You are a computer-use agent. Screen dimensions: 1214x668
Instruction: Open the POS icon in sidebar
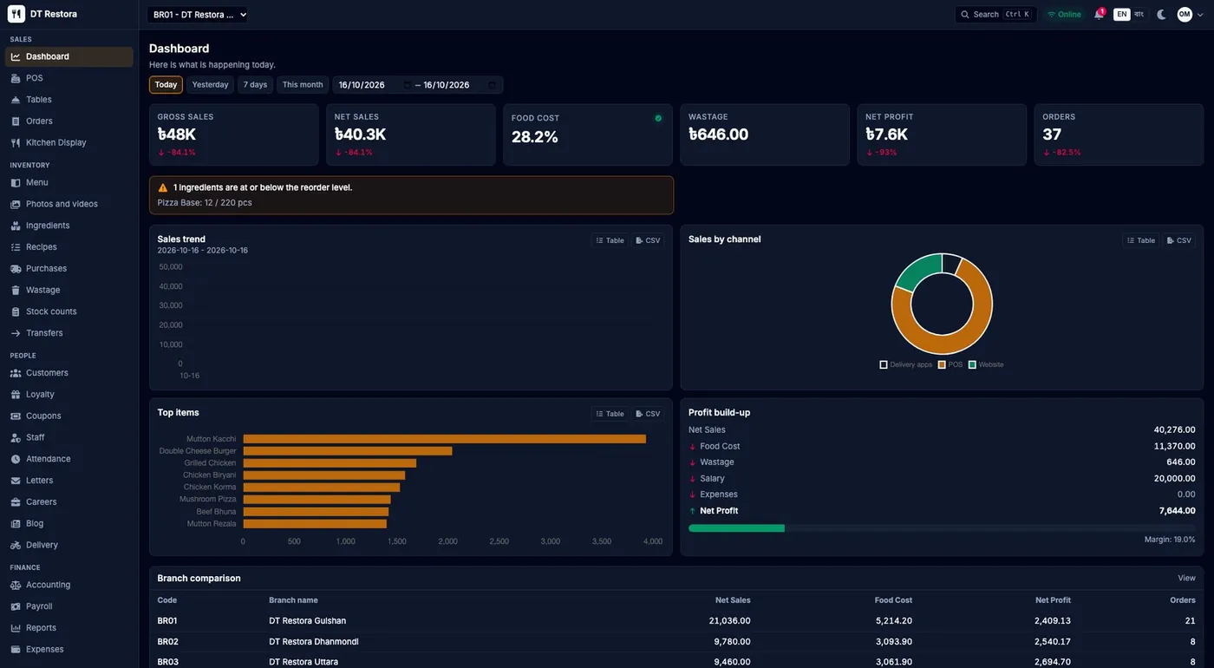16,78
